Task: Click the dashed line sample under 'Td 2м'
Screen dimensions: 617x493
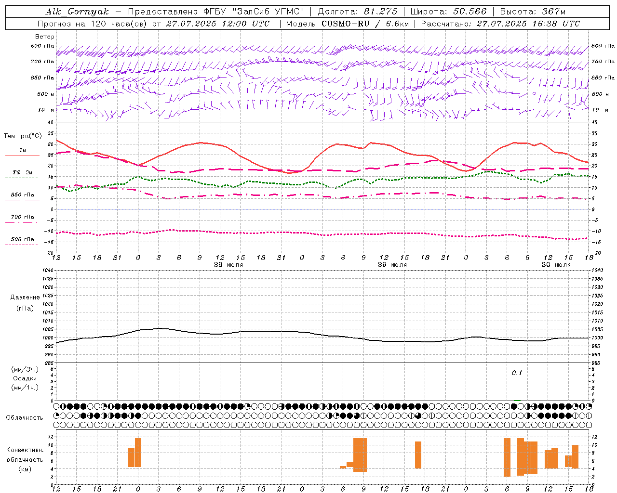Action: (22, 178)
